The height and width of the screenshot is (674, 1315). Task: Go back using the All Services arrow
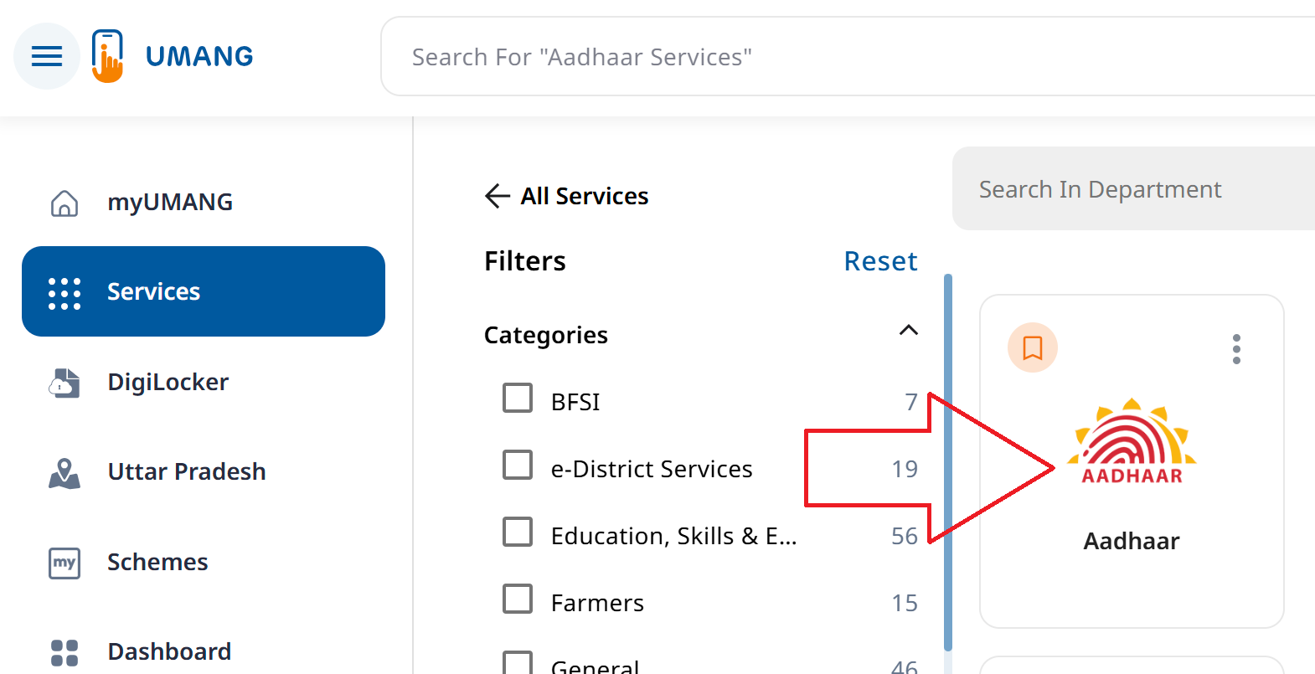496,196
